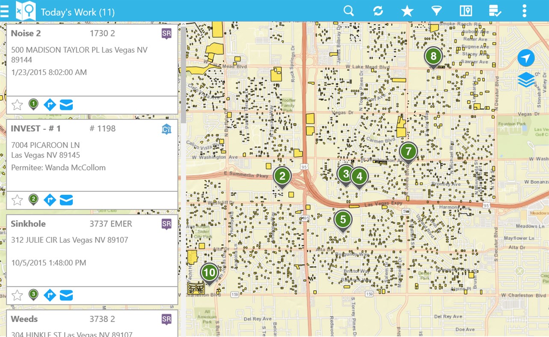Click the CI badge on INVEST - # 1
This screenshot has height=337, width=549.
tap(166, 129)
